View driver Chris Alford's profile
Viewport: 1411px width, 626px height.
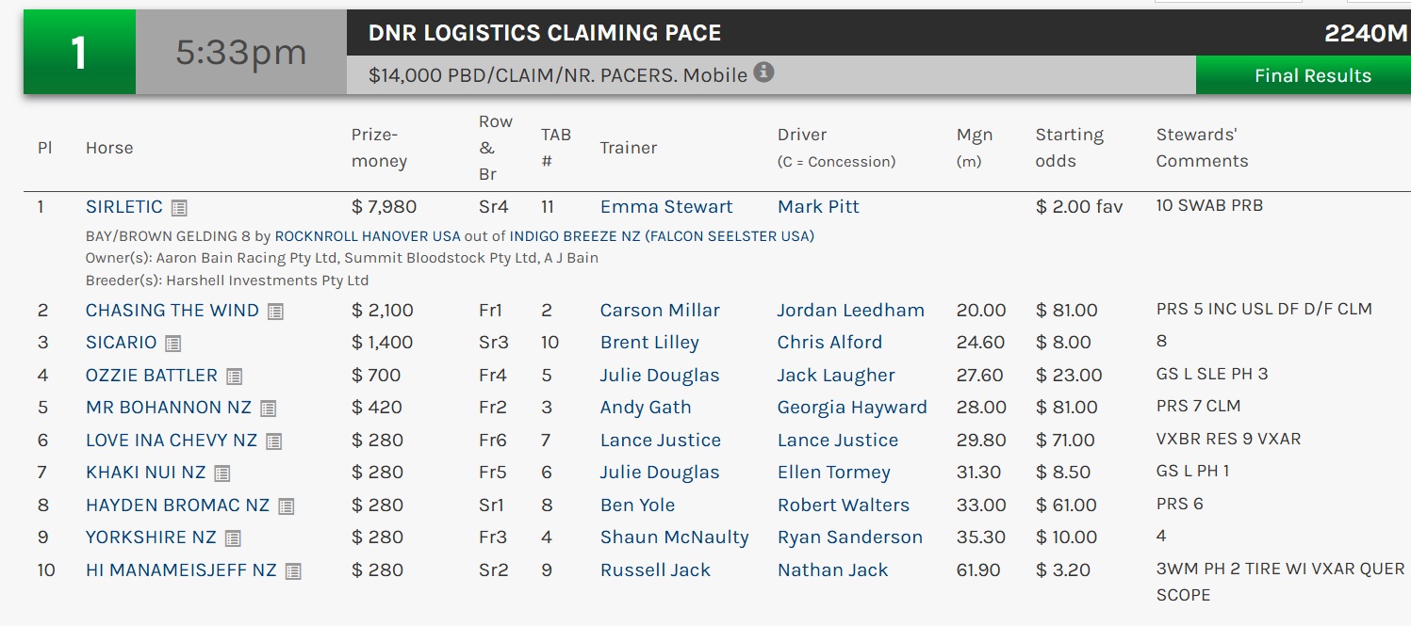(829, 343)
